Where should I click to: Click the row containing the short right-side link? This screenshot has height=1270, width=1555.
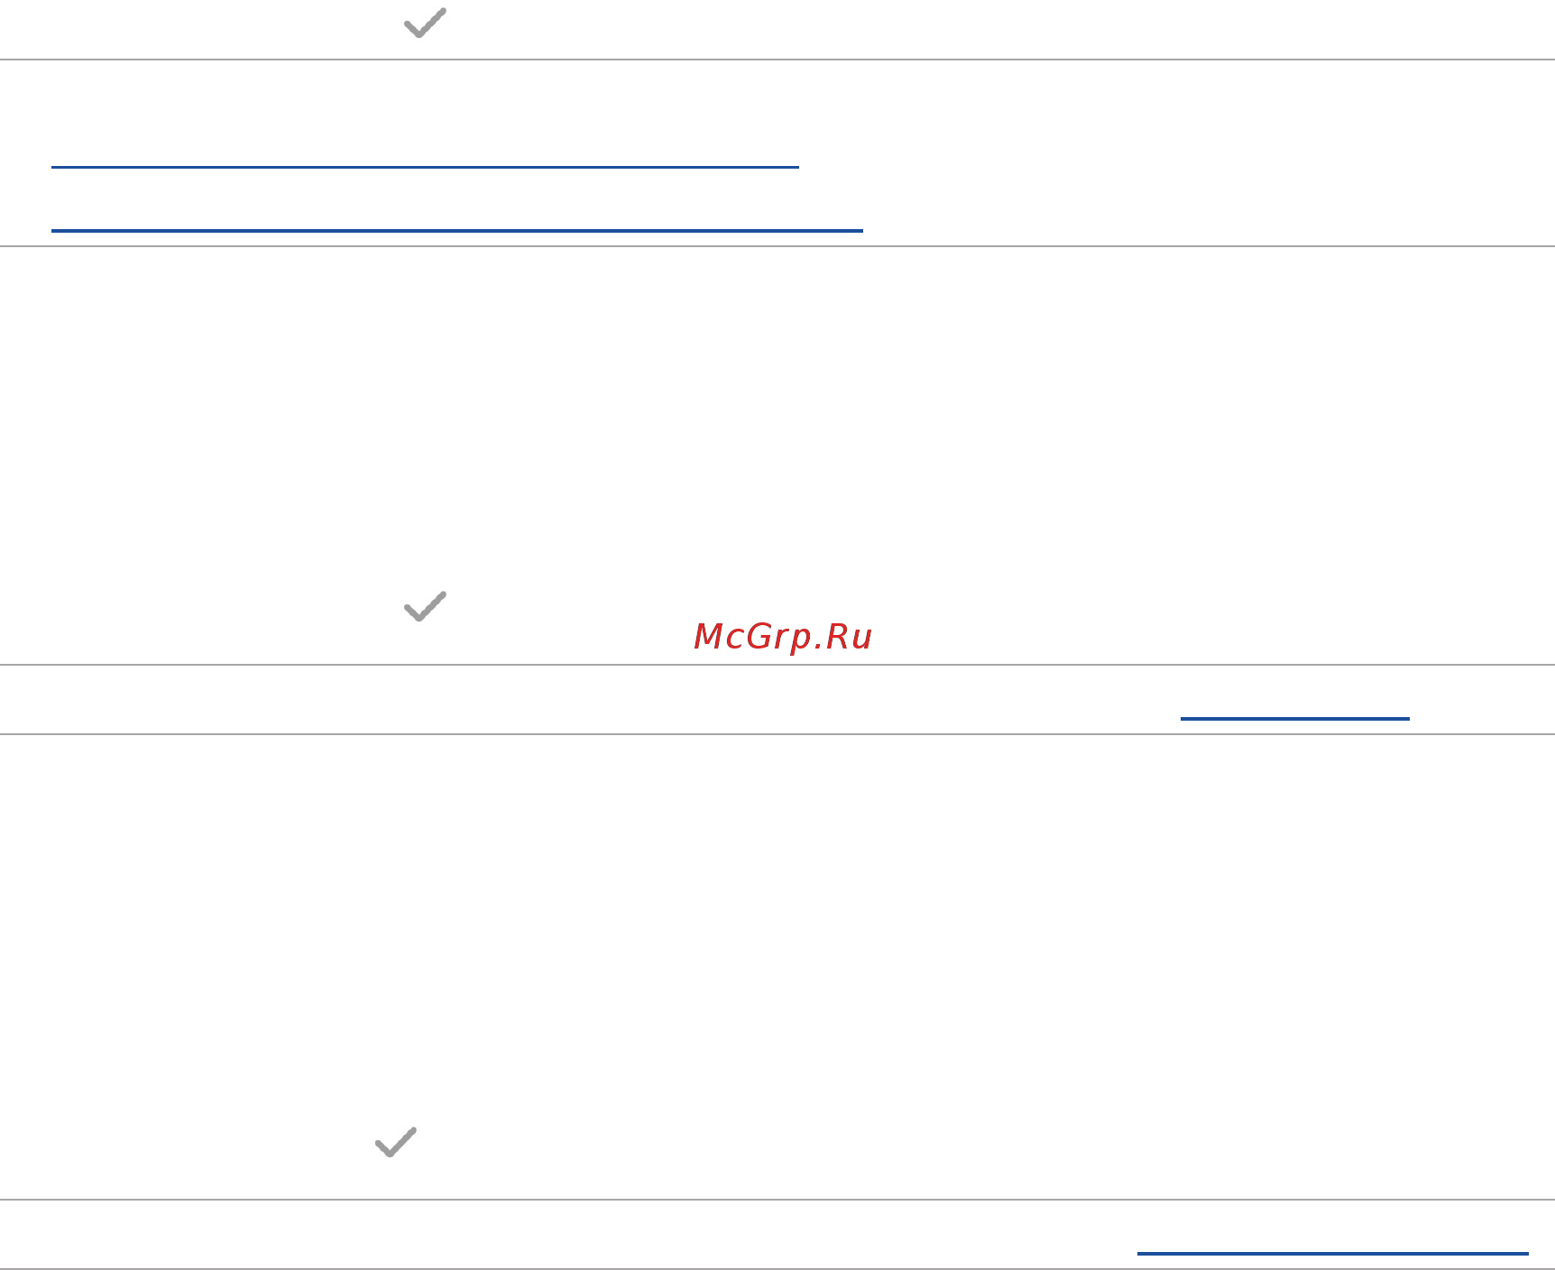point(777,700)
